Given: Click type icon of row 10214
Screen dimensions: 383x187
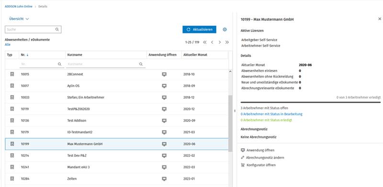Looking at the screenshot, I should (12, 155).
